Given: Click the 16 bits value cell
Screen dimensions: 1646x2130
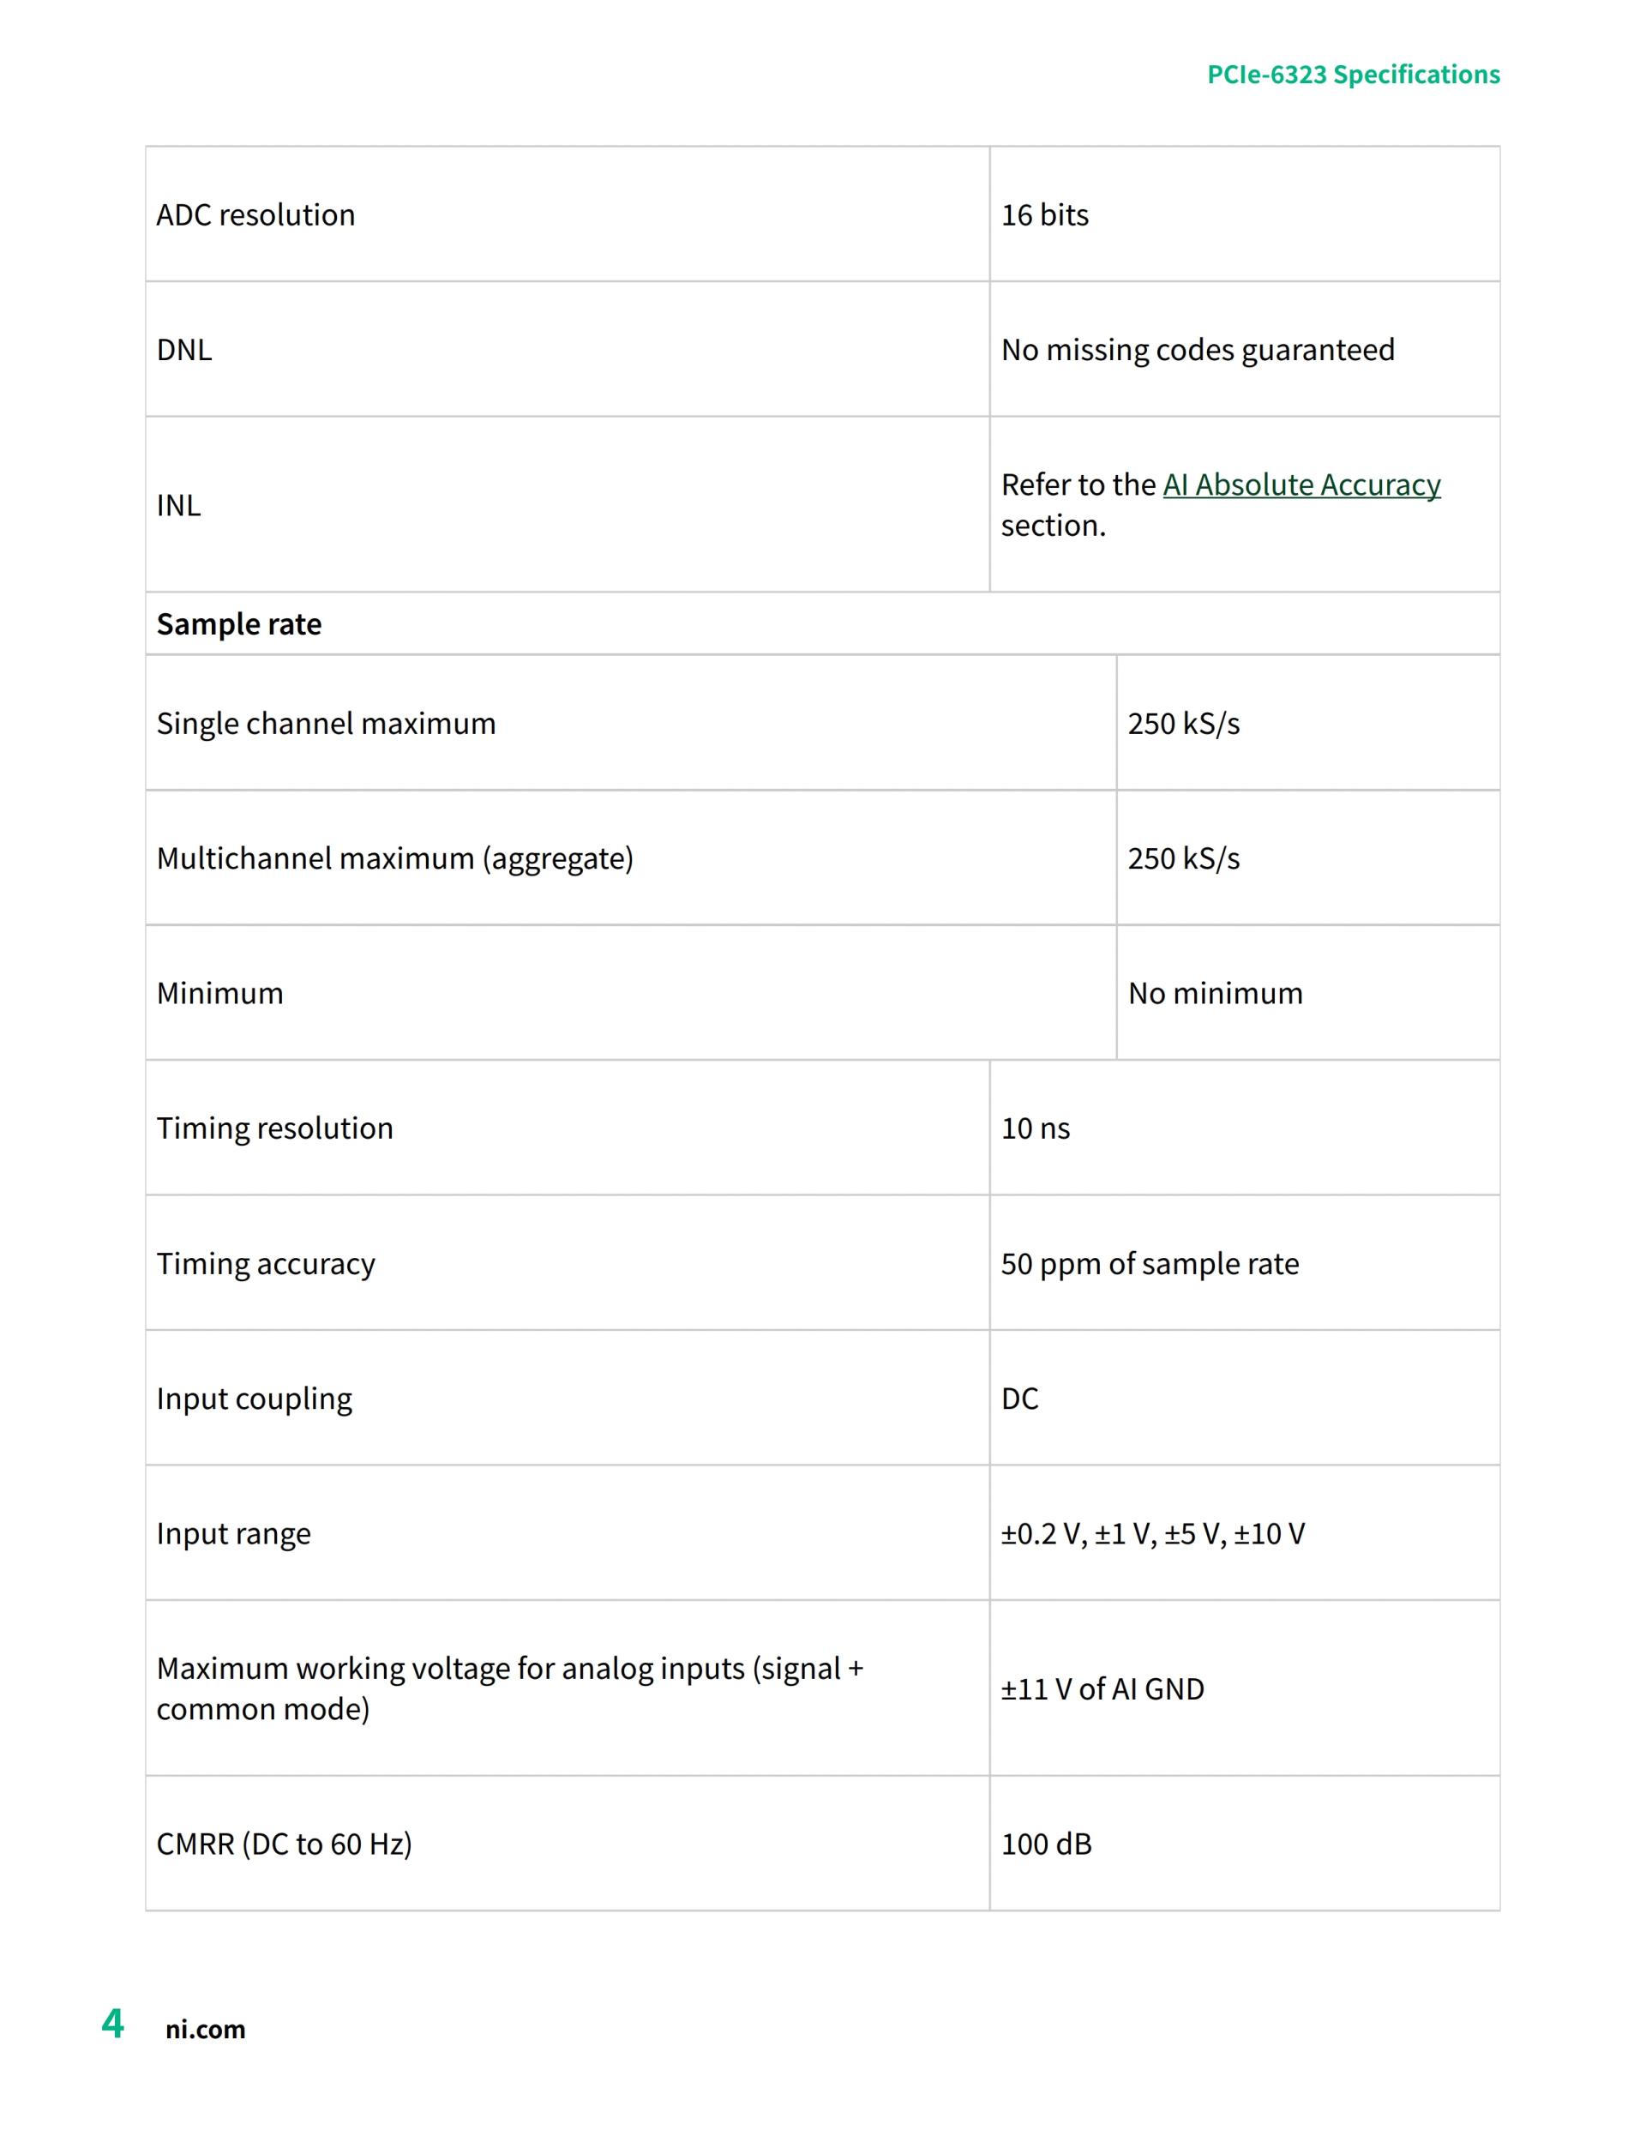Looking at the screenshot, I should click(x=1044, y=214).
